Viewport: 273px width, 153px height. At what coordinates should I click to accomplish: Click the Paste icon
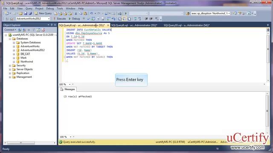pyautogui.click(x=85, y=13)
